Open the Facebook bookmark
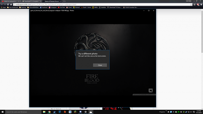The width and height of the screenshot is (203, 114). 44,7
